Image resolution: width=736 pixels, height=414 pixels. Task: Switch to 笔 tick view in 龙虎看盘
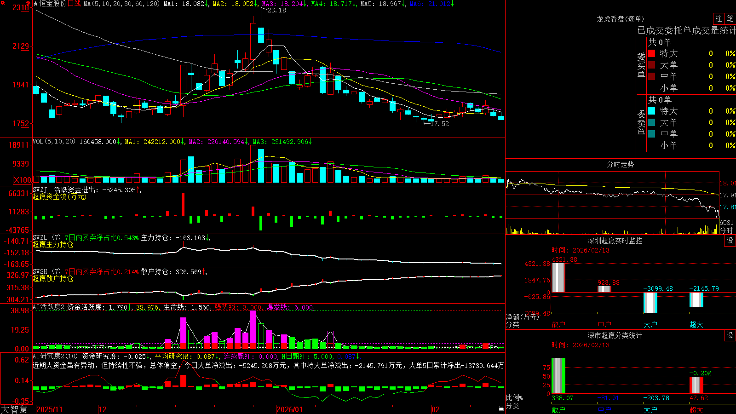[730, 18]
